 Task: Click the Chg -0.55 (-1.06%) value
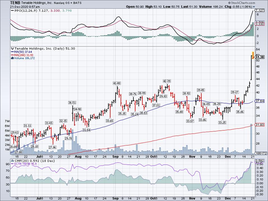click(x=238, y=7)
